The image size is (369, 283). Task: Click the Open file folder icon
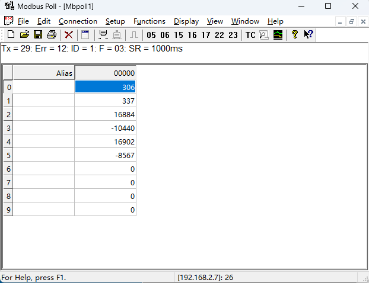24,35
